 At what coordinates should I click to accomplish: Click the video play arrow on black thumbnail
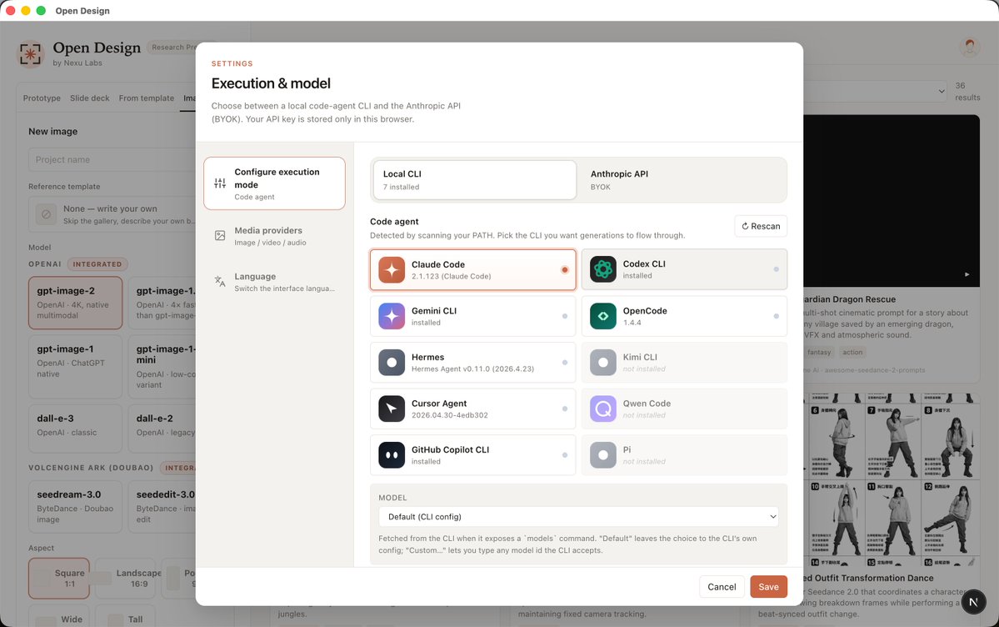tap(967, 274)
